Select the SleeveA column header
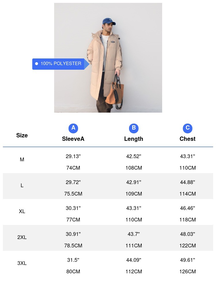216x288 pixels. click(73, 139)
